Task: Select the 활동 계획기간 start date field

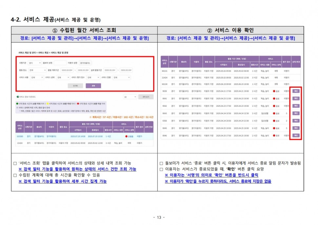Action: (67, 70)
